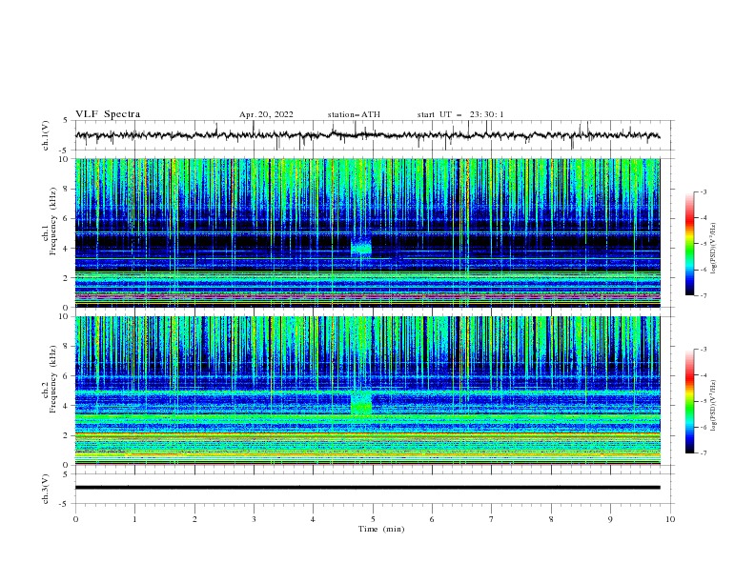Screen dimensions: 755x583
Task: Click the time axis tick label '10'
Action: pos(670,519)
